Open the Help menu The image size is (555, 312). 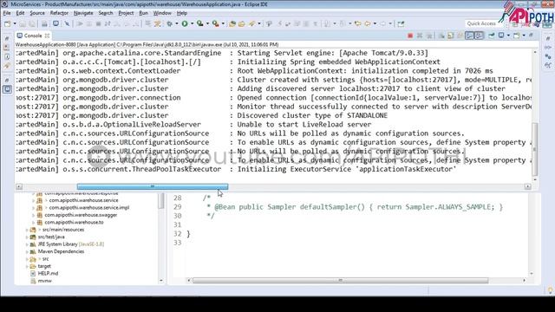pos(182,13)
